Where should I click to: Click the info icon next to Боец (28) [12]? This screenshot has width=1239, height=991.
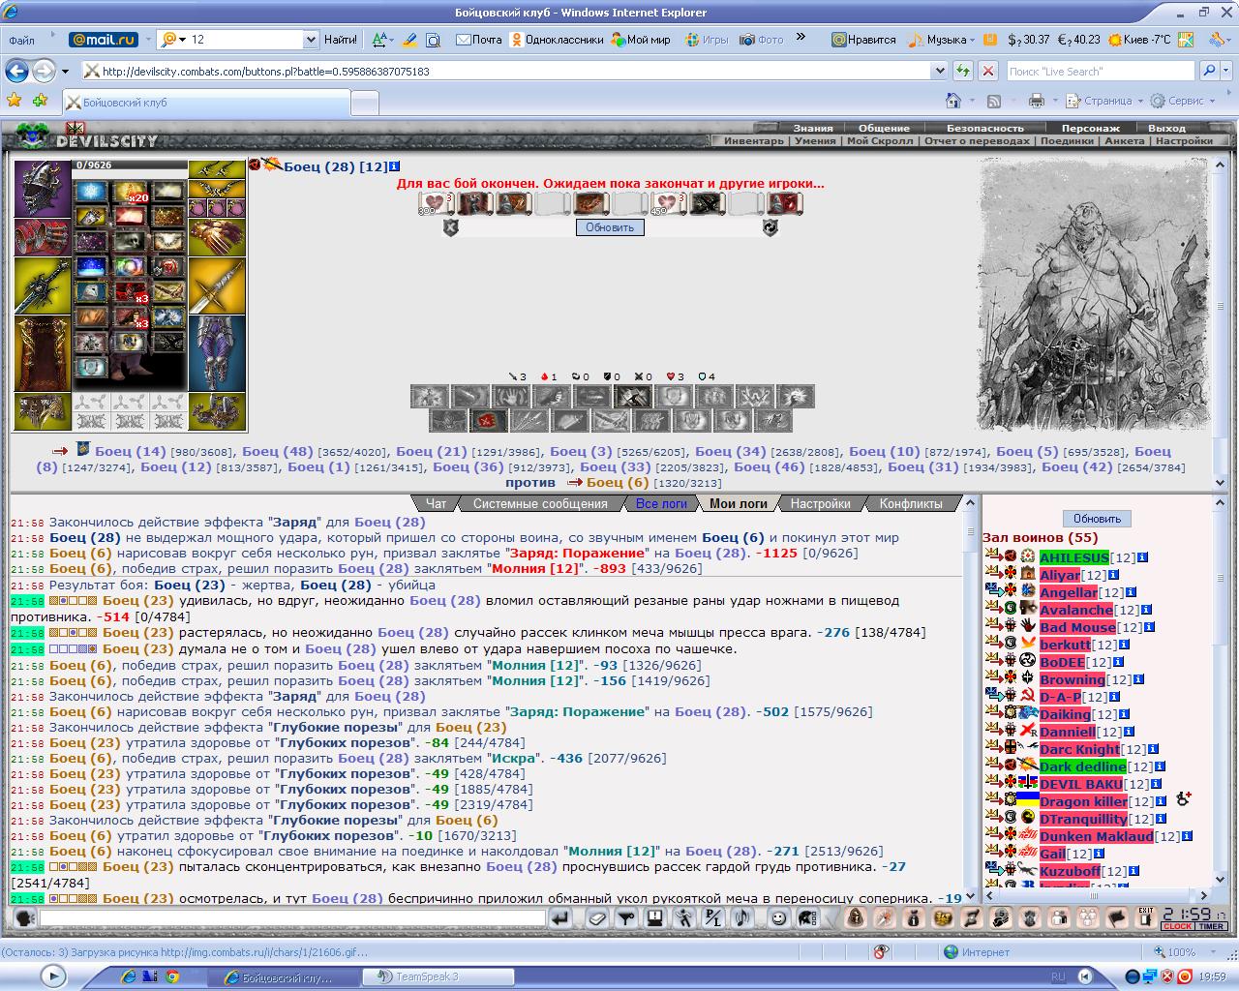pos(394,166)
